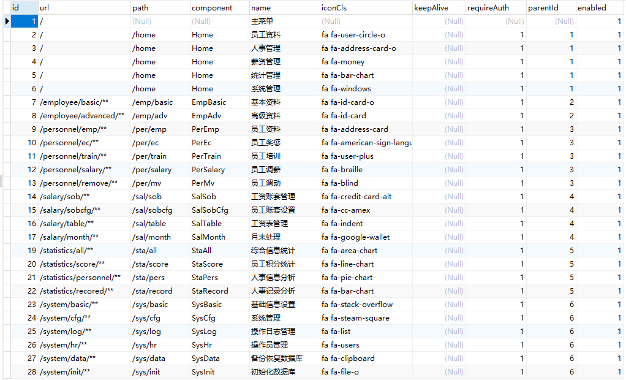The width and height of the screenshot is (626, 380).
Task: Select name cell '操作日志管理'
Action: click(285, 332)
